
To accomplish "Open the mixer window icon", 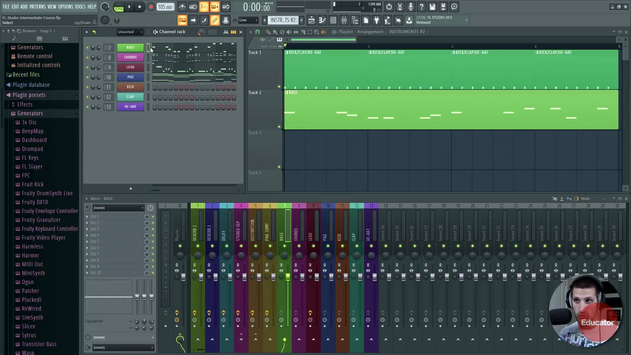I will (x=344, y=20).
